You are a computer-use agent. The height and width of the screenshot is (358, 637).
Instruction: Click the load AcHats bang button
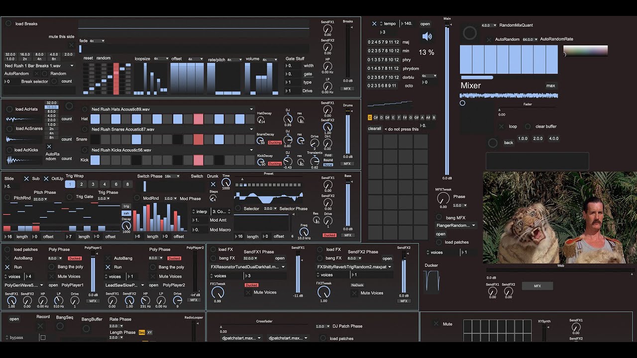point(9,109)
